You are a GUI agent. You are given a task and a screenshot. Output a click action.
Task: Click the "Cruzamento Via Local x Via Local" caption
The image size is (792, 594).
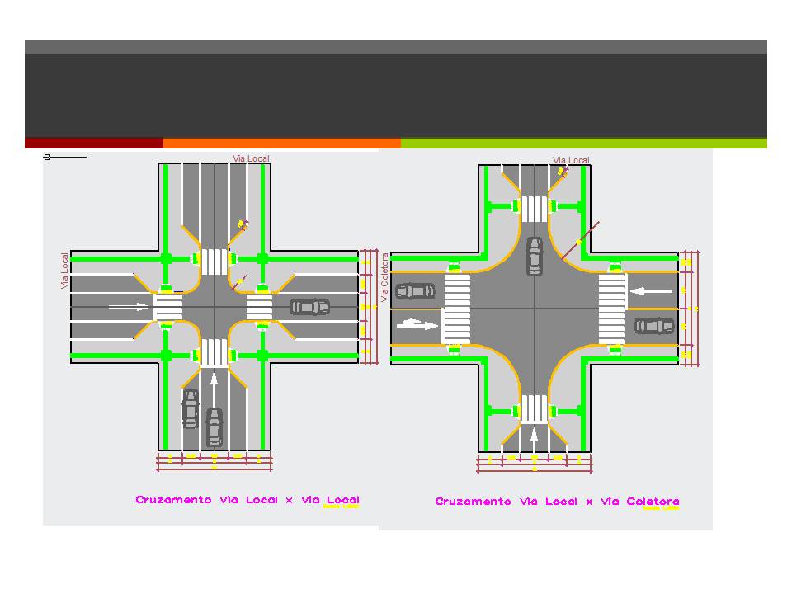(x=247, y=500)
